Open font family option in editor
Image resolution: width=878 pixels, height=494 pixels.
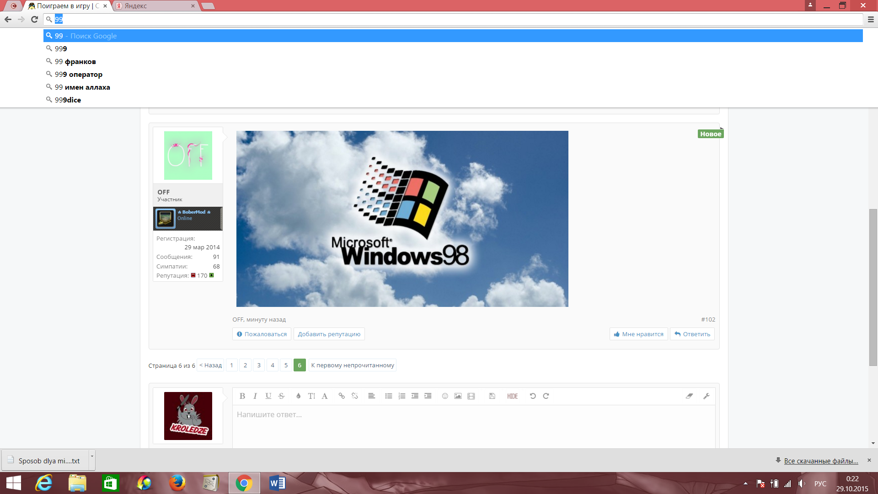(x=325, y=396)
